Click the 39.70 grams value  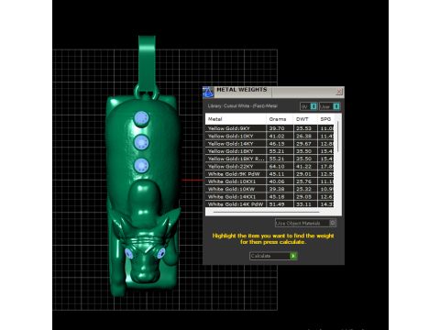click(277, 128)
